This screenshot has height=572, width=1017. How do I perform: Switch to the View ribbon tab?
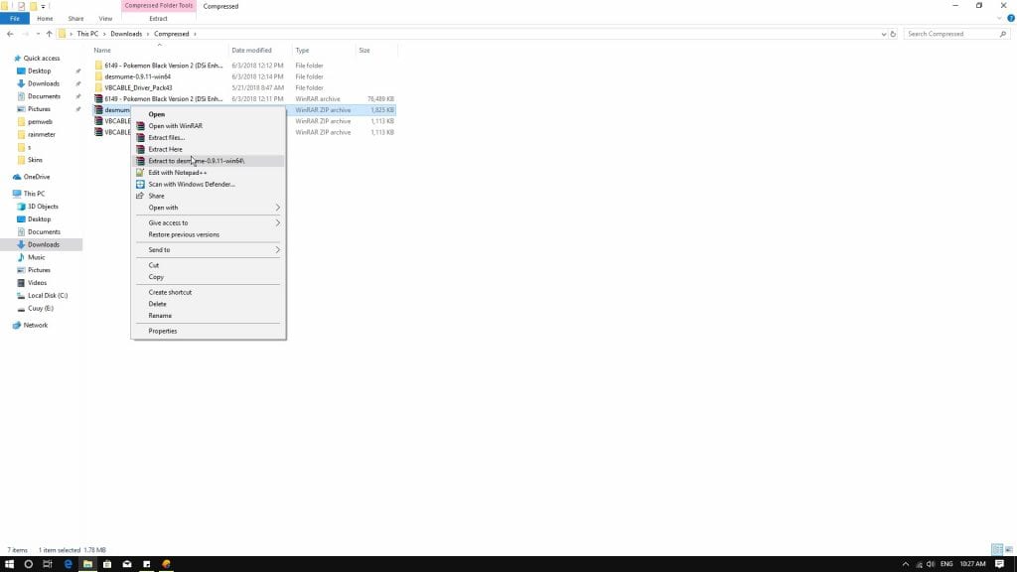click(105, 19)
